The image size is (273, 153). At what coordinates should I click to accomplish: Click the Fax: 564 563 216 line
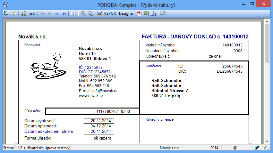tap(94, 86)
